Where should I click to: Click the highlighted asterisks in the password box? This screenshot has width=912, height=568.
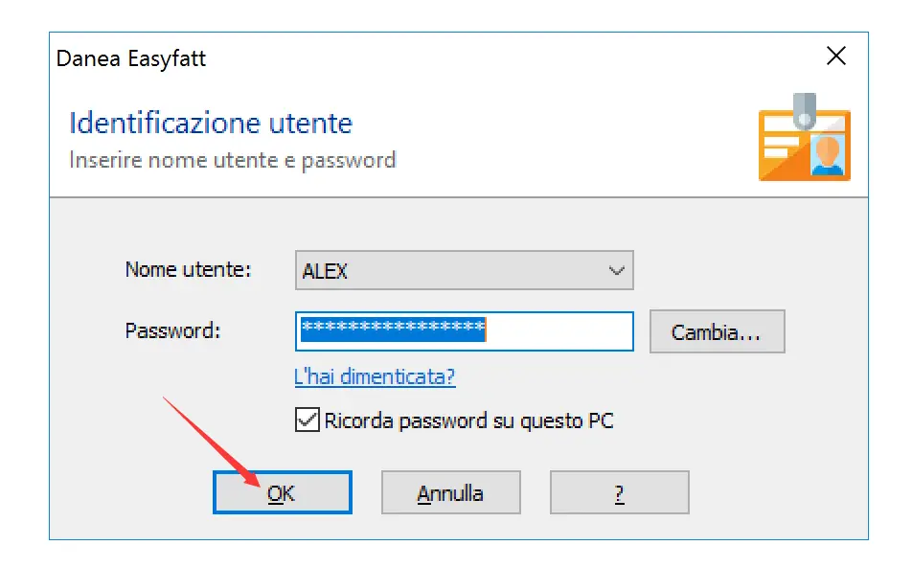point(393,329)
